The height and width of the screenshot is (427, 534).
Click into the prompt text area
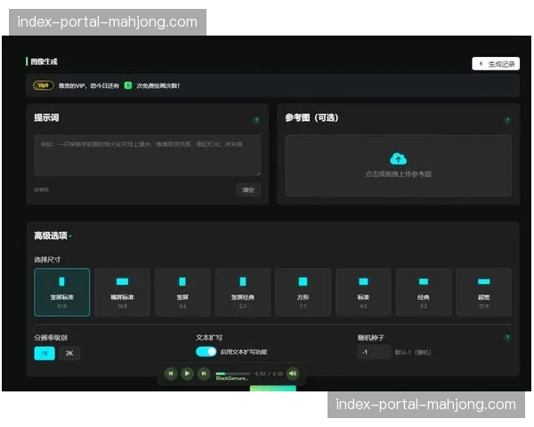[x=148, y=156]
